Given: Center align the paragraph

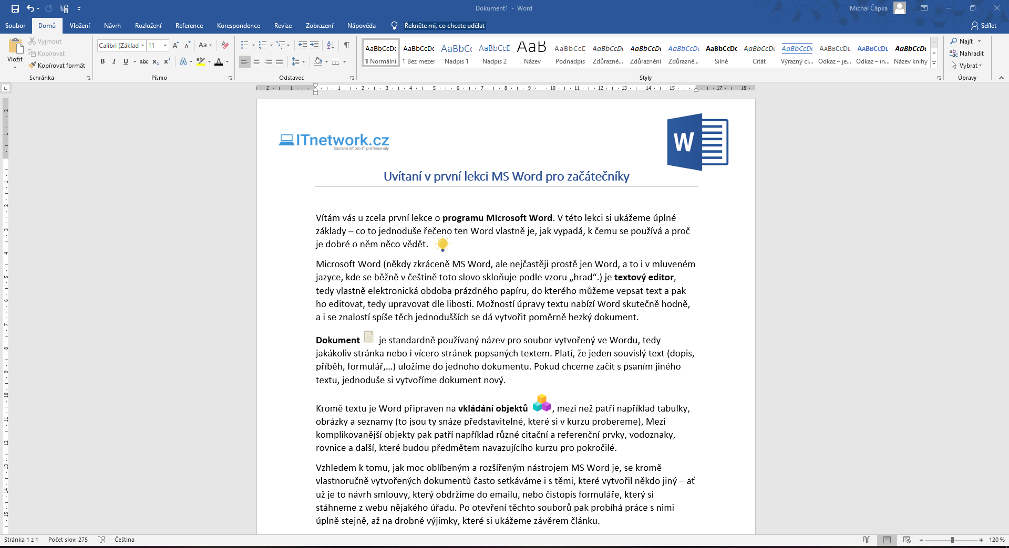Looking at the screenshot, I should coord(256,61).
